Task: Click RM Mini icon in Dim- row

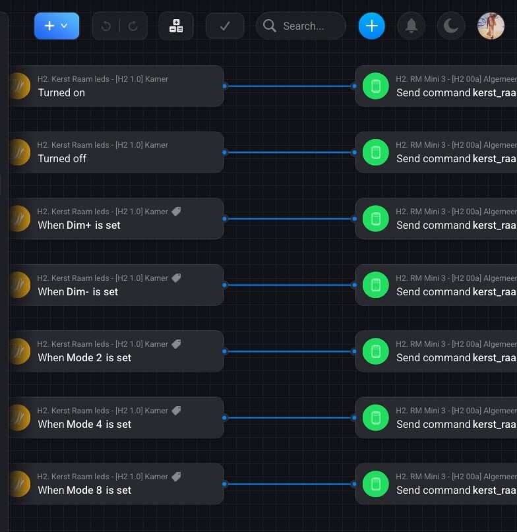Action: (375, 285)
